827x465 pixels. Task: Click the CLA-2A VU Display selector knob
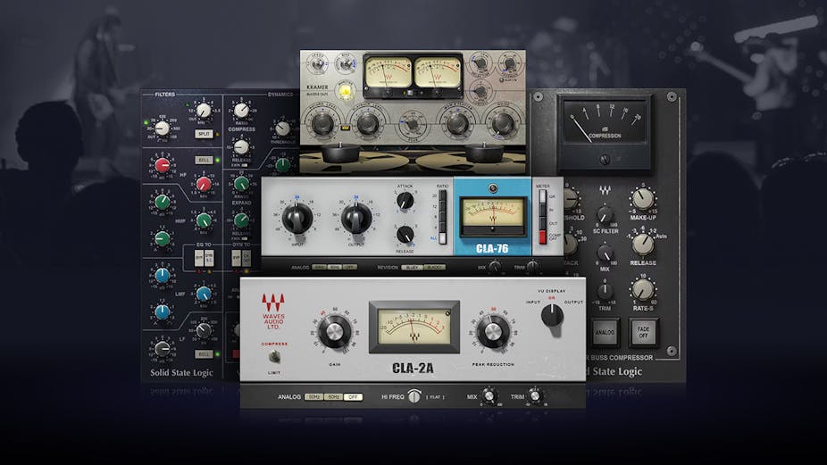click(553, 313)
